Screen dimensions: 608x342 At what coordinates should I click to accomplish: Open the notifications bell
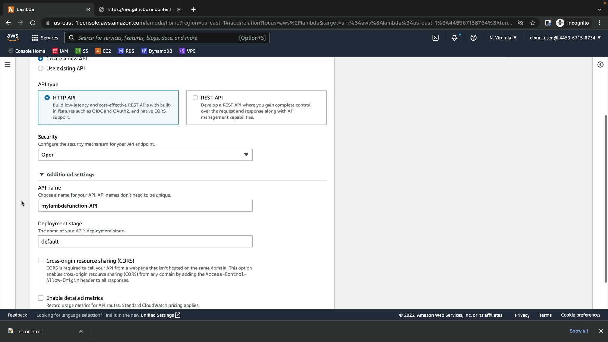tap(454, 38)
